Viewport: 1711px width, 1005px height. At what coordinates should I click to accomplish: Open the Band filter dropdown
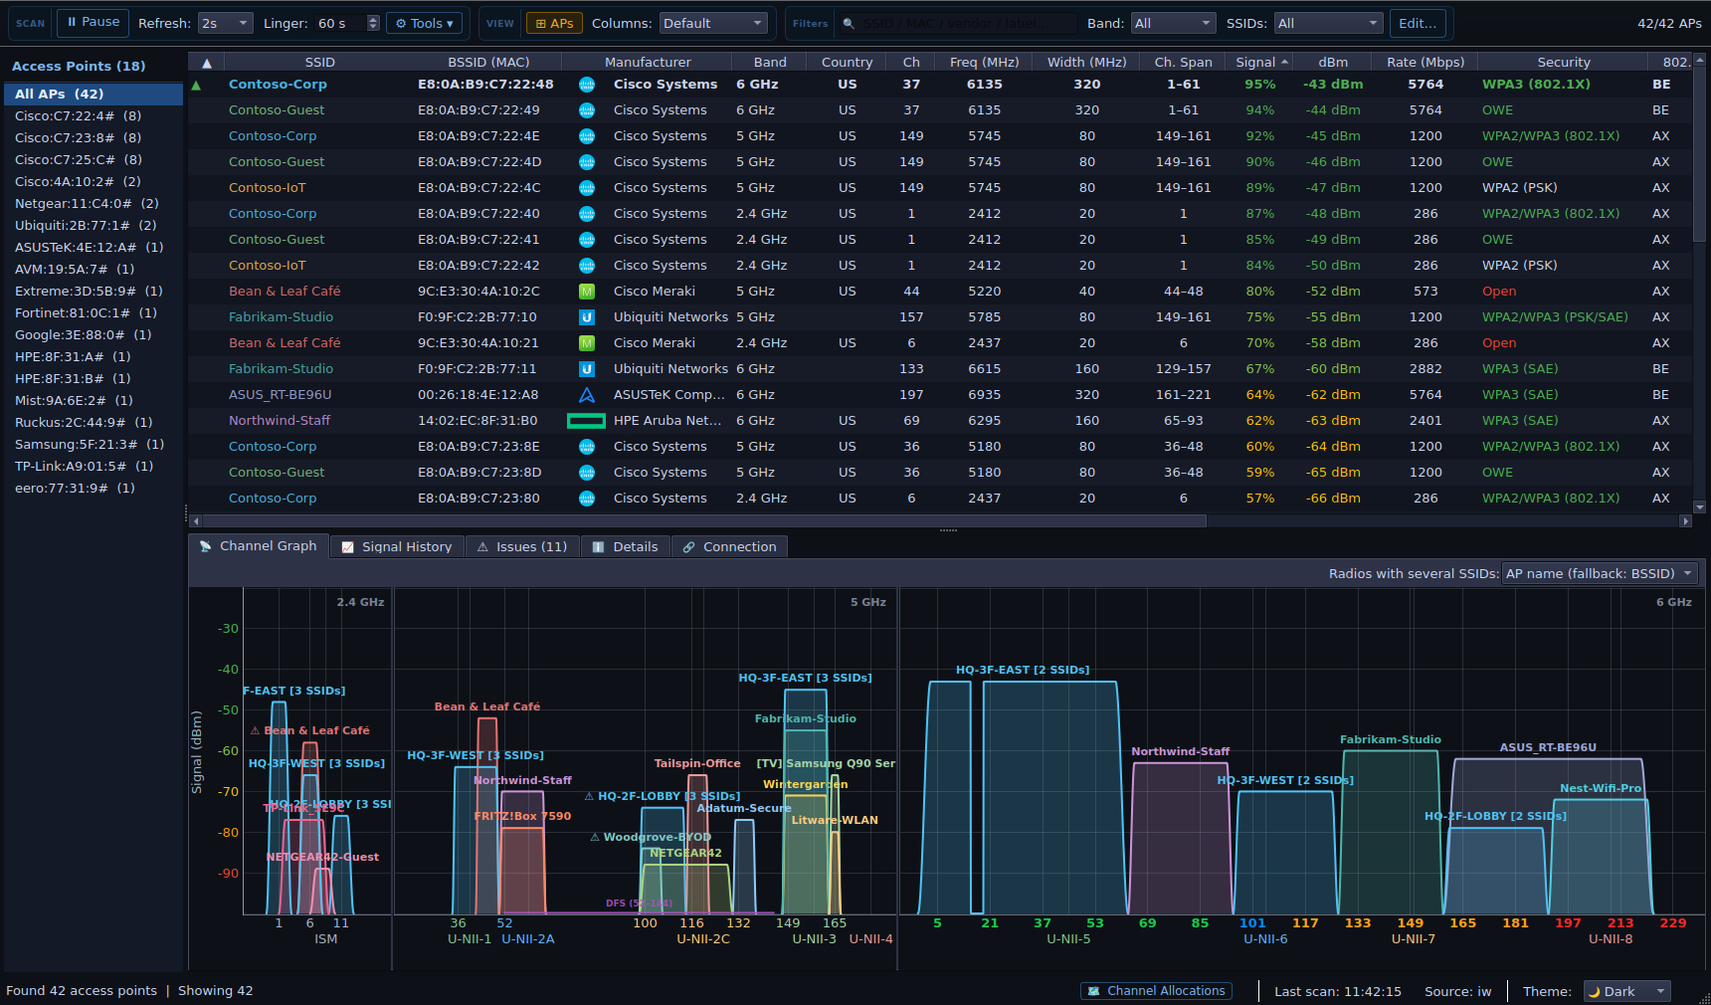tap(1173, 23)
